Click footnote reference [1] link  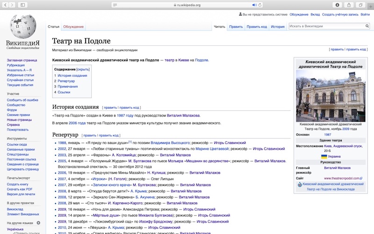130,142
